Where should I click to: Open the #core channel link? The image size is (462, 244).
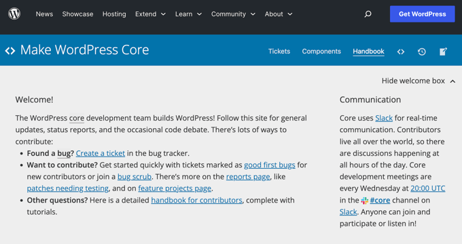click(x=380, y=200)
